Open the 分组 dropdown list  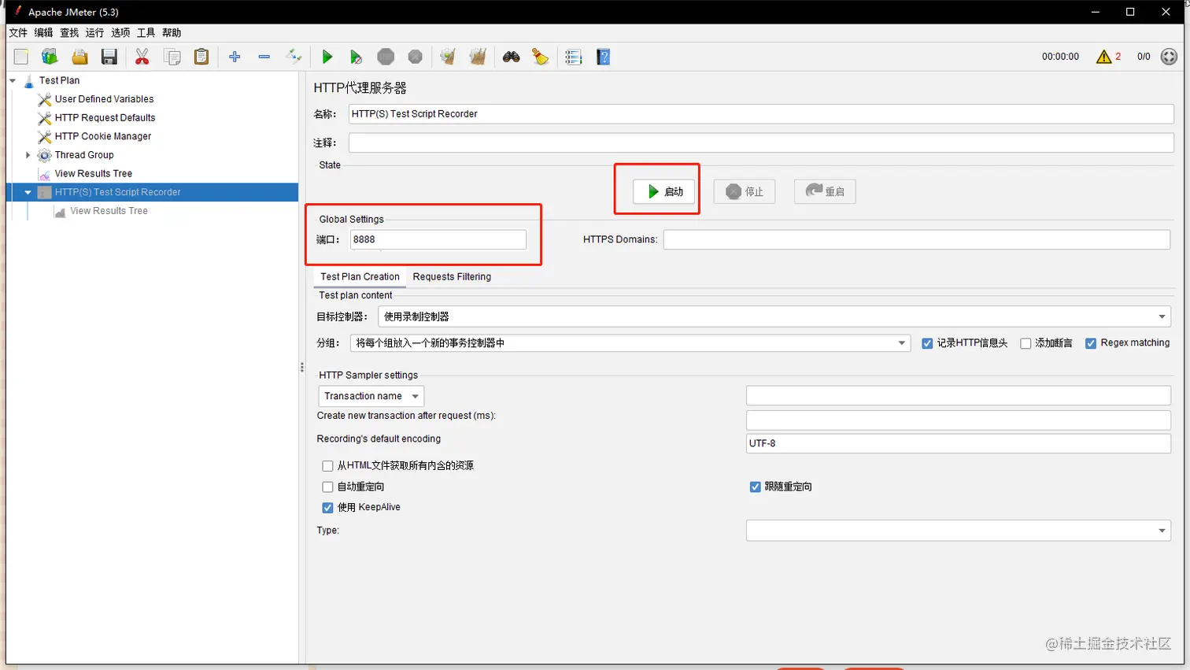point(630,343)
